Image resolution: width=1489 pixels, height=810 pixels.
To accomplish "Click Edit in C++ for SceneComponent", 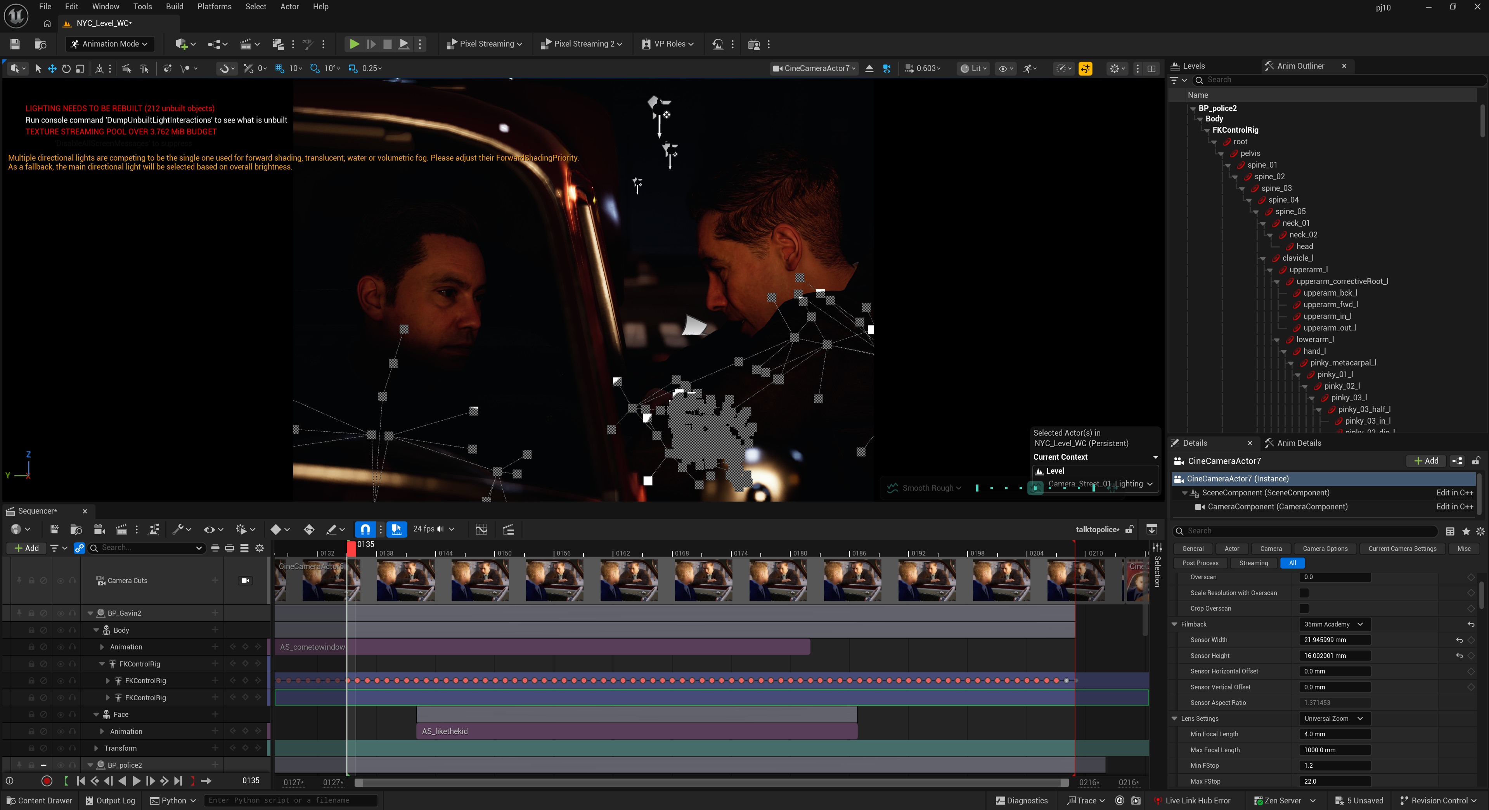I will click(x=1454, y=493).
